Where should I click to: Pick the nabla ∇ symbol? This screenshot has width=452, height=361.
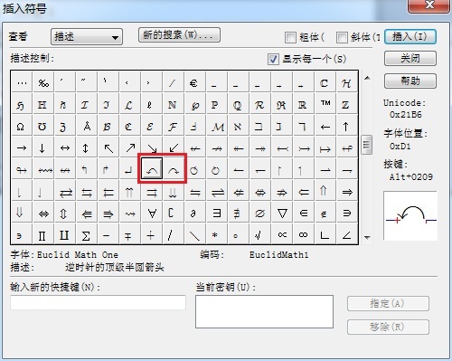coord(282,214)
